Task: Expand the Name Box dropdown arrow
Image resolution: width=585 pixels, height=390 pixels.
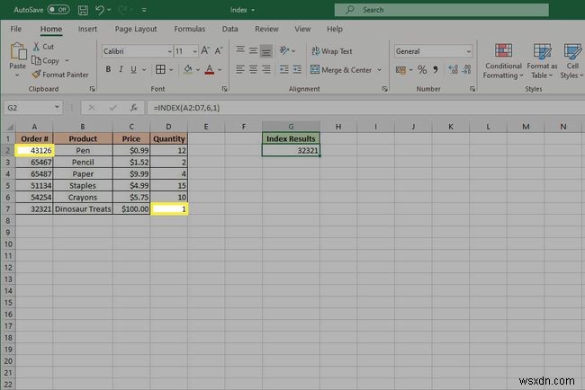Action: [x=57, y=107]
